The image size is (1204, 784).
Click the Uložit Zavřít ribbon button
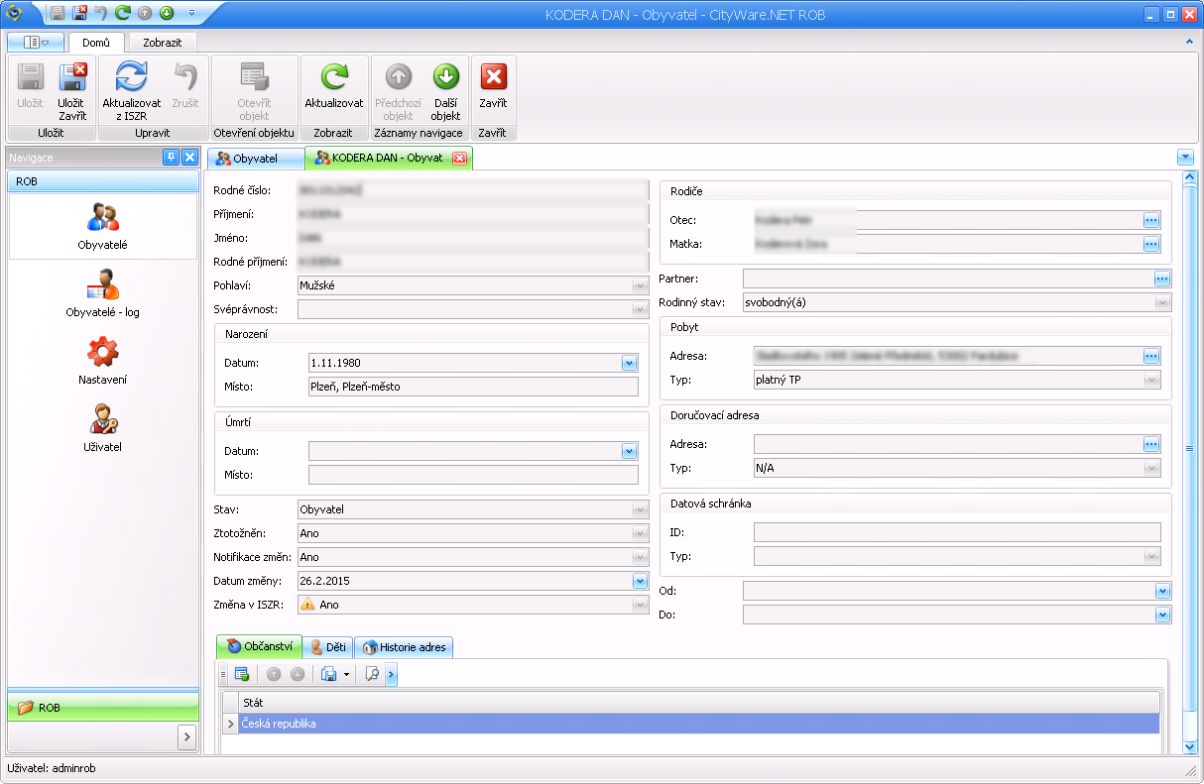point(71,91)
